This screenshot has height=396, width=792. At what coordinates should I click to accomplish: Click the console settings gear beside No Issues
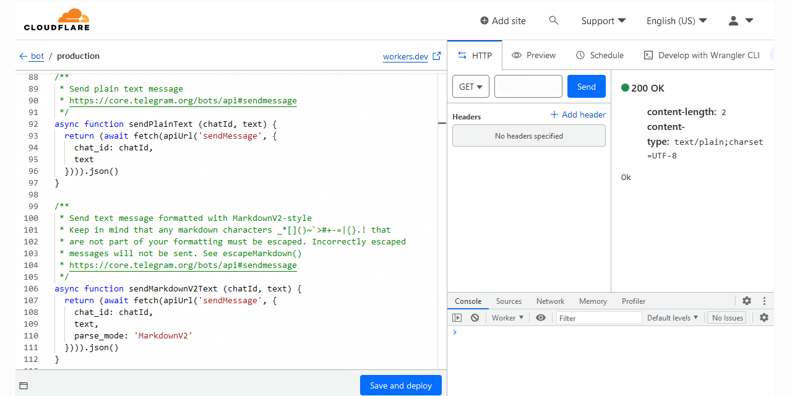pyautogui.click(x=764, y=317)
